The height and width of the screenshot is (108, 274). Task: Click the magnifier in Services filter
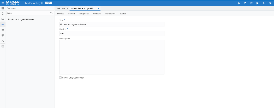pyautogui.click(x=51, y=13)
